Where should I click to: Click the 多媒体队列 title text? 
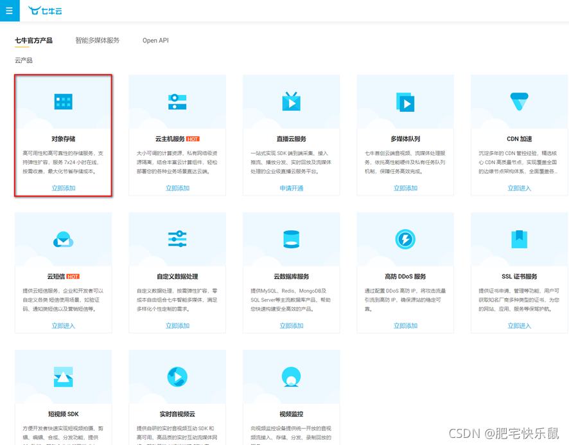coord(405,139)
